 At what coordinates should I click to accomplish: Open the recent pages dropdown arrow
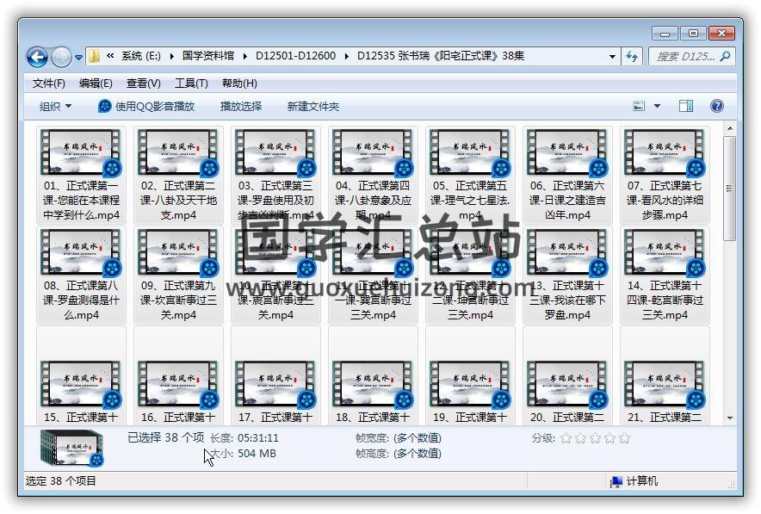78,58
